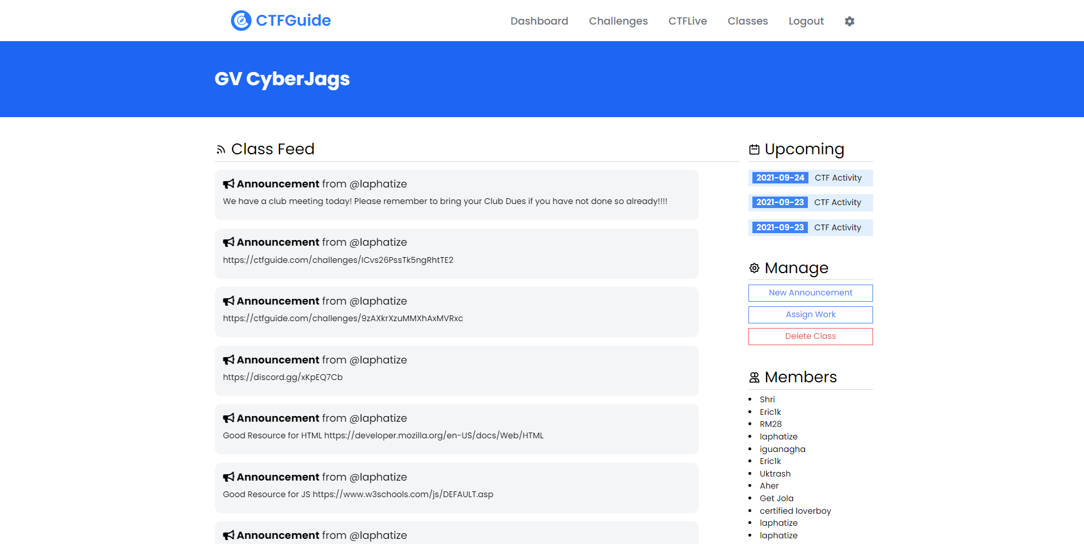Create a New Announcement
This screenshot has height=544, width=1084.
(x=810, y=293)
